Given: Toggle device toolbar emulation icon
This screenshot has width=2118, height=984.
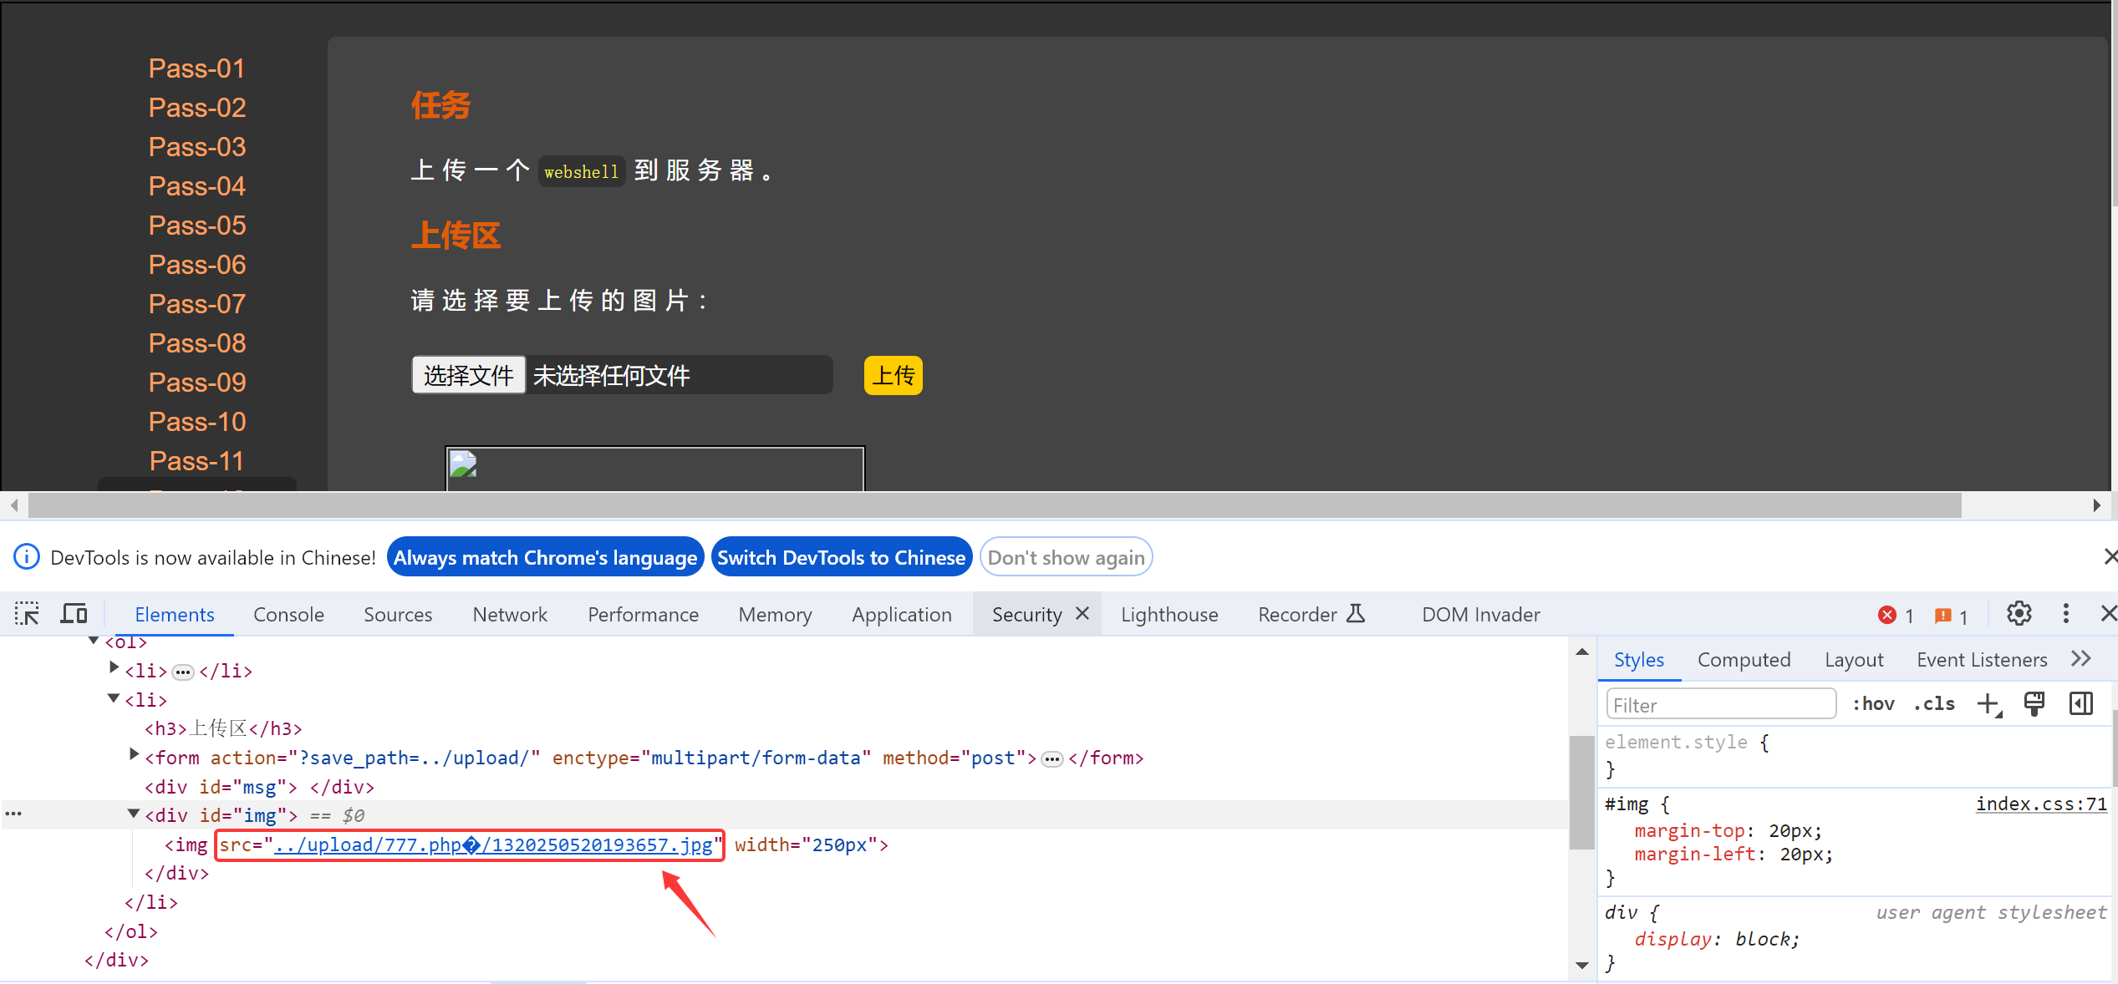Looking at the screenshot, I should point(74,614).
